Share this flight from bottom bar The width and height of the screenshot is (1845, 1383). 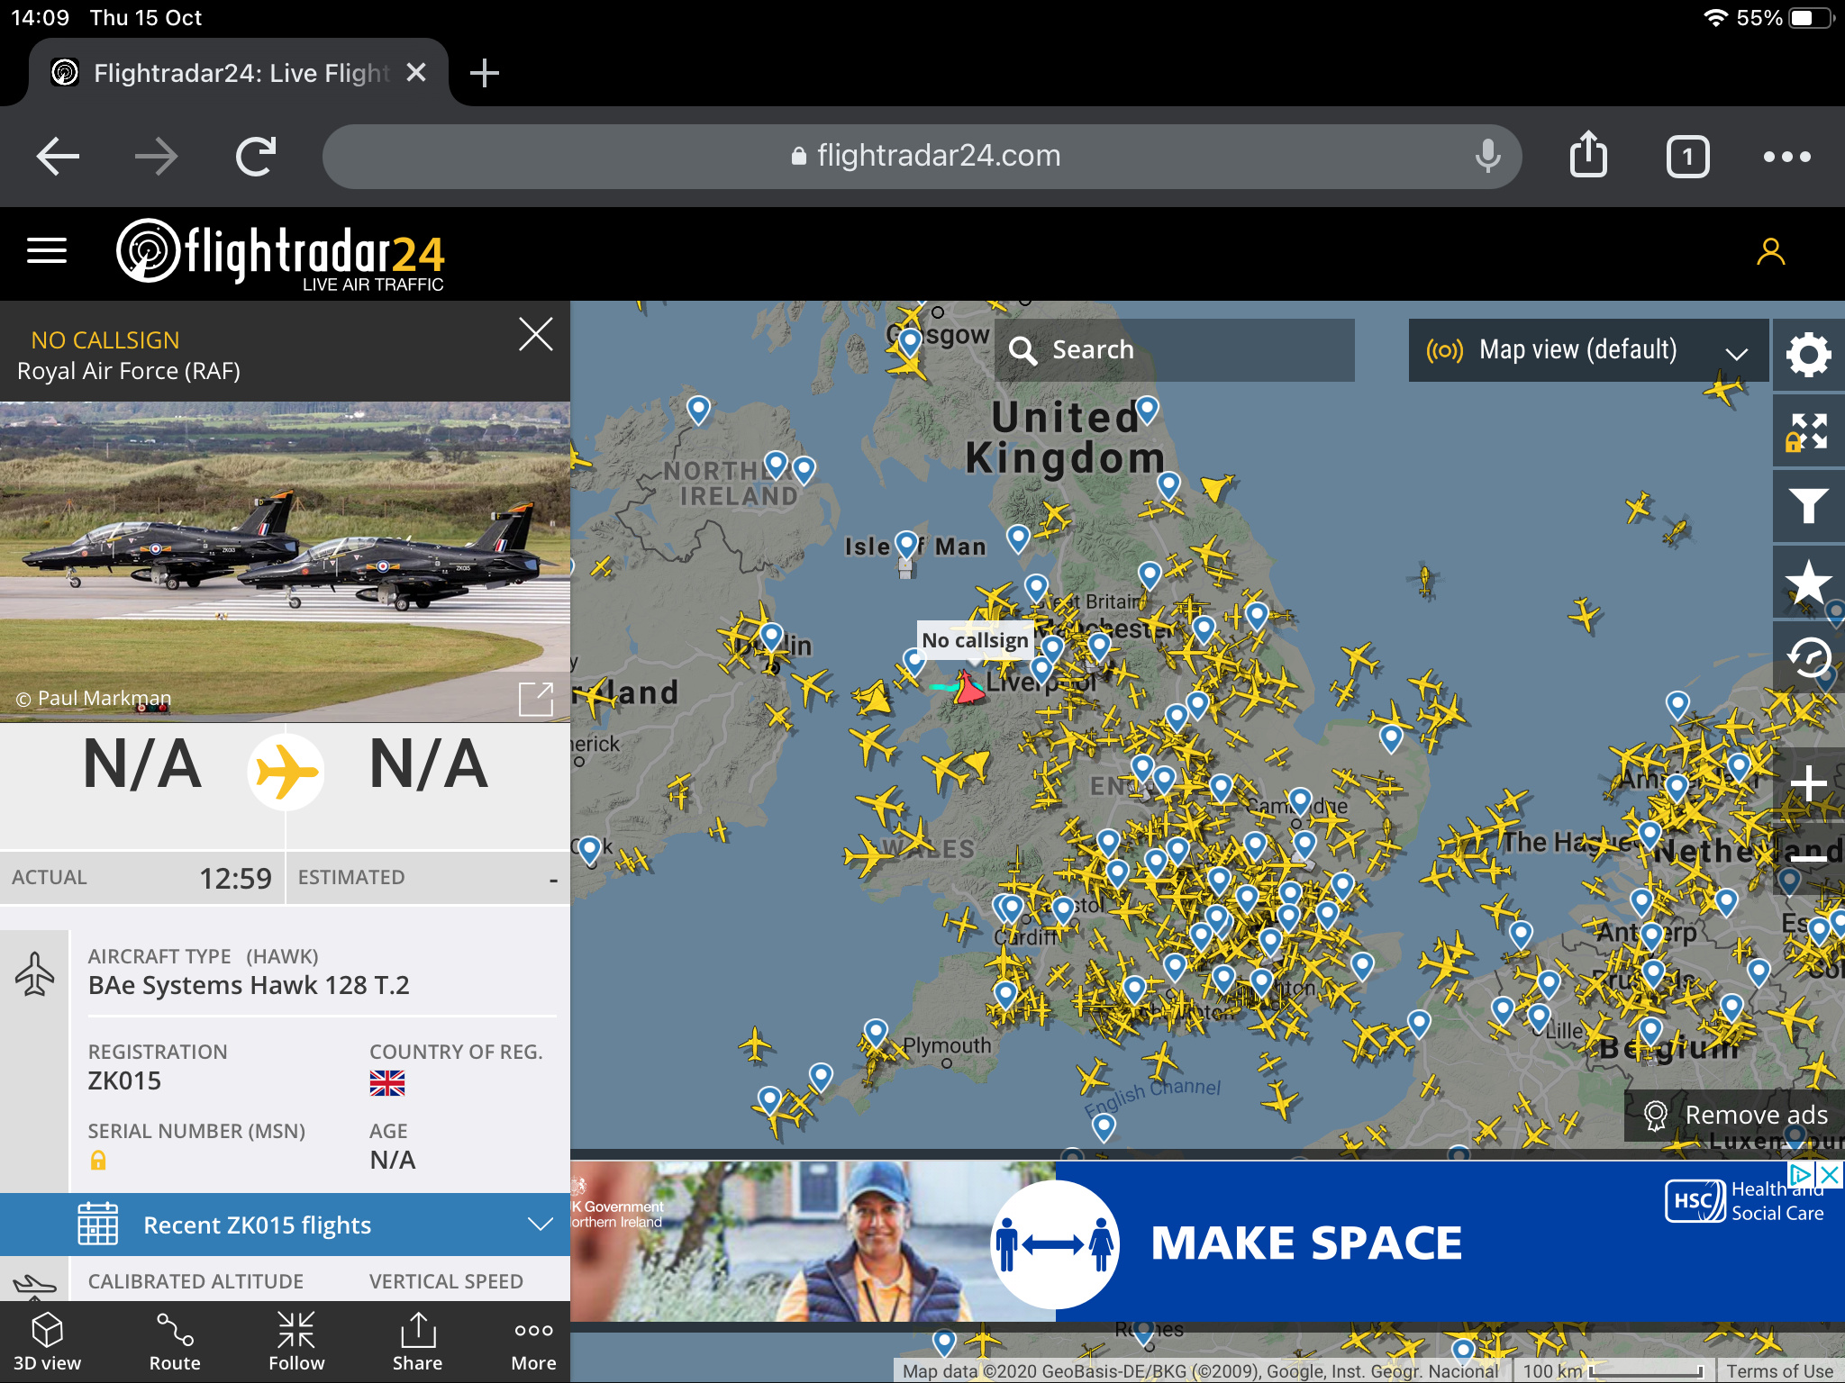[x=417, y=1342]
